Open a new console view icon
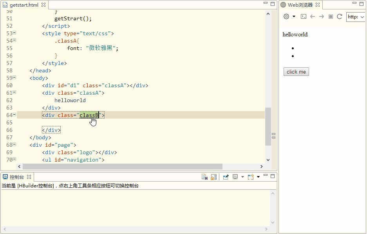Screen dimensions: 367x234 (251, 177)
